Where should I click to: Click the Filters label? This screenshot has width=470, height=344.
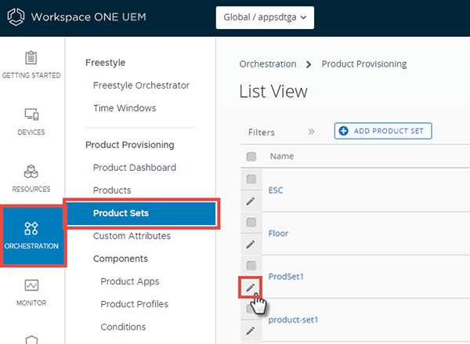point(262,132)
